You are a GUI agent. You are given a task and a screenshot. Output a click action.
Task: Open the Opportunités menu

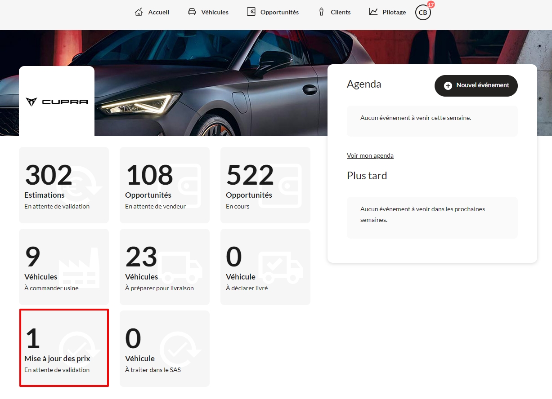coord(273,12)
